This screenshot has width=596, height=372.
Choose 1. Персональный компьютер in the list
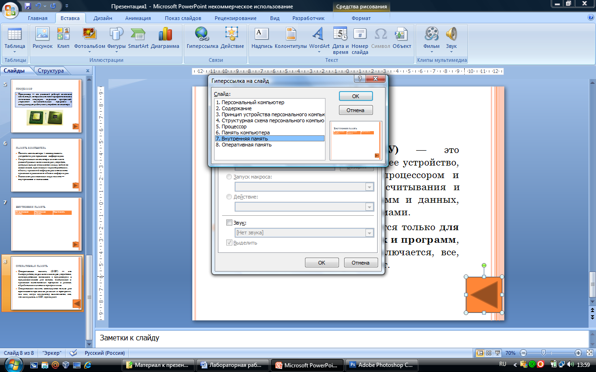pyautogui.click(x=269, y=102)
